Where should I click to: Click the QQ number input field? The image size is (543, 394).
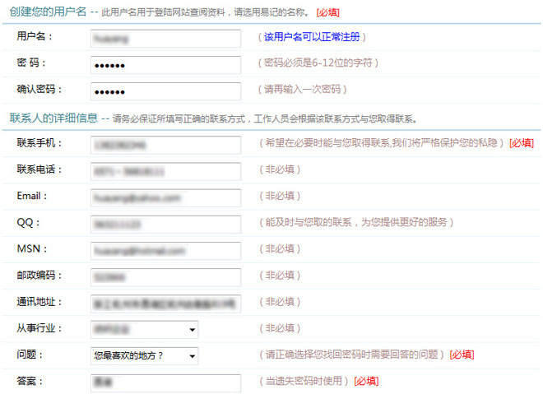pos(165,223)
